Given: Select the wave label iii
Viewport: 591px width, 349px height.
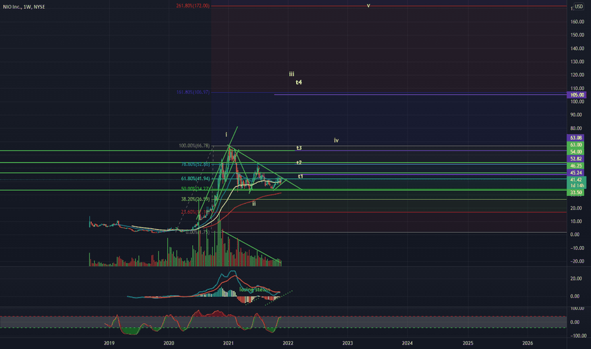Looking at the screenshot, I should point(291,74).
